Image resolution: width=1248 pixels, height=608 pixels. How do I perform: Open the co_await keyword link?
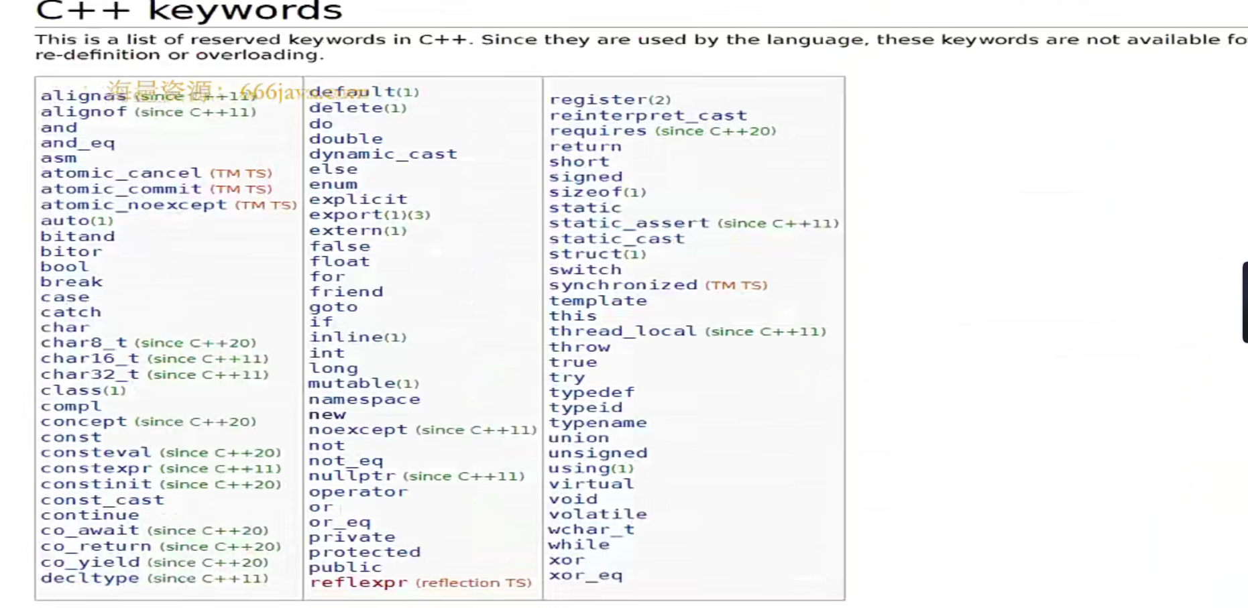click(90, 530)
